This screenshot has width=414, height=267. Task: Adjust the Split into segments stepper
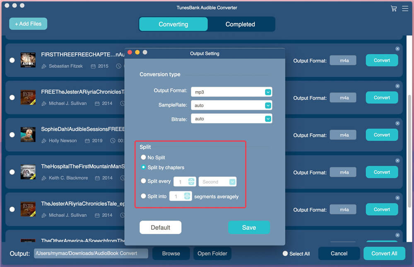click(187, 196)
